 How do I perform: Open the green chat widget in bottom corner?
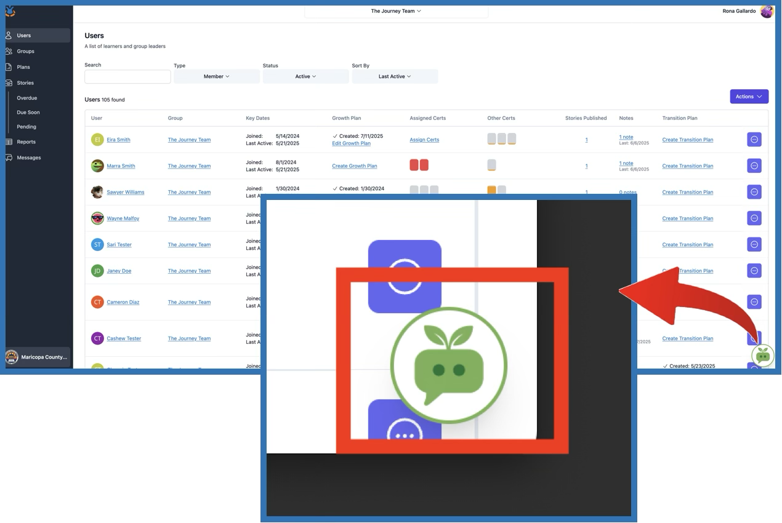click(x=763, y=355)
